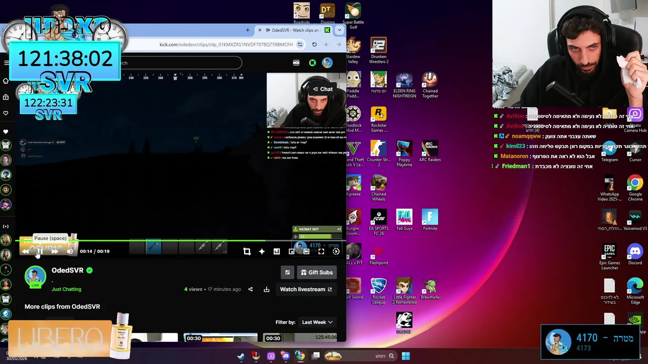The image size is (648, 364).
Task: Open the Kick sidebar heart following icon
Action: pyautogui.click(x=6, y=113)
